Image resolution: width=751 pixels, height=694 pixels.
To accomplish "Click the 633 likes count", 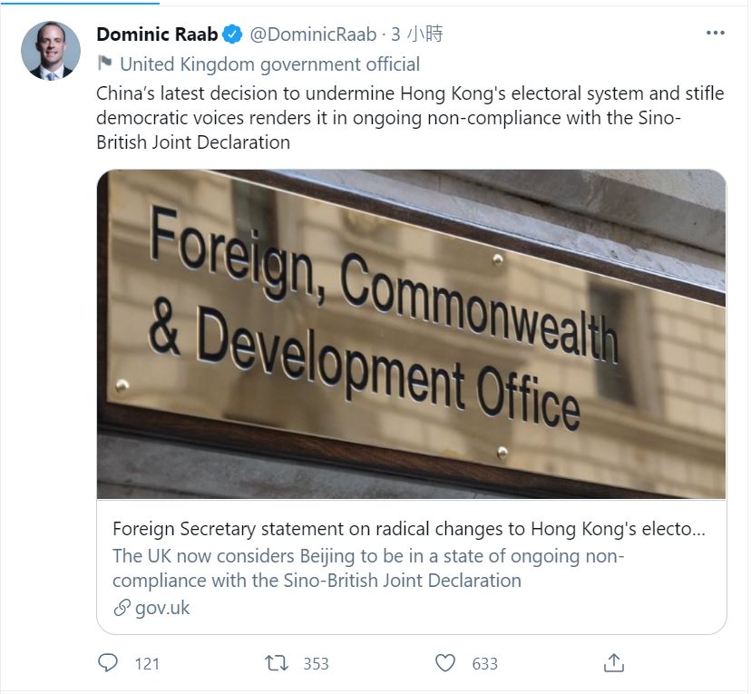I will coord(484,664).
